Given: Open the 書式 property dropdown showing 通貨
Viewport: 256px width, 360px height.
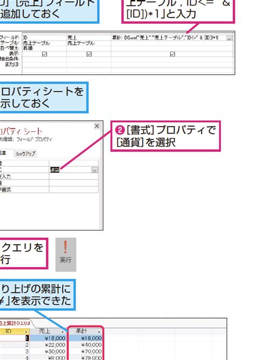Looking at the screenshot, I should click(x=95, y=170).
